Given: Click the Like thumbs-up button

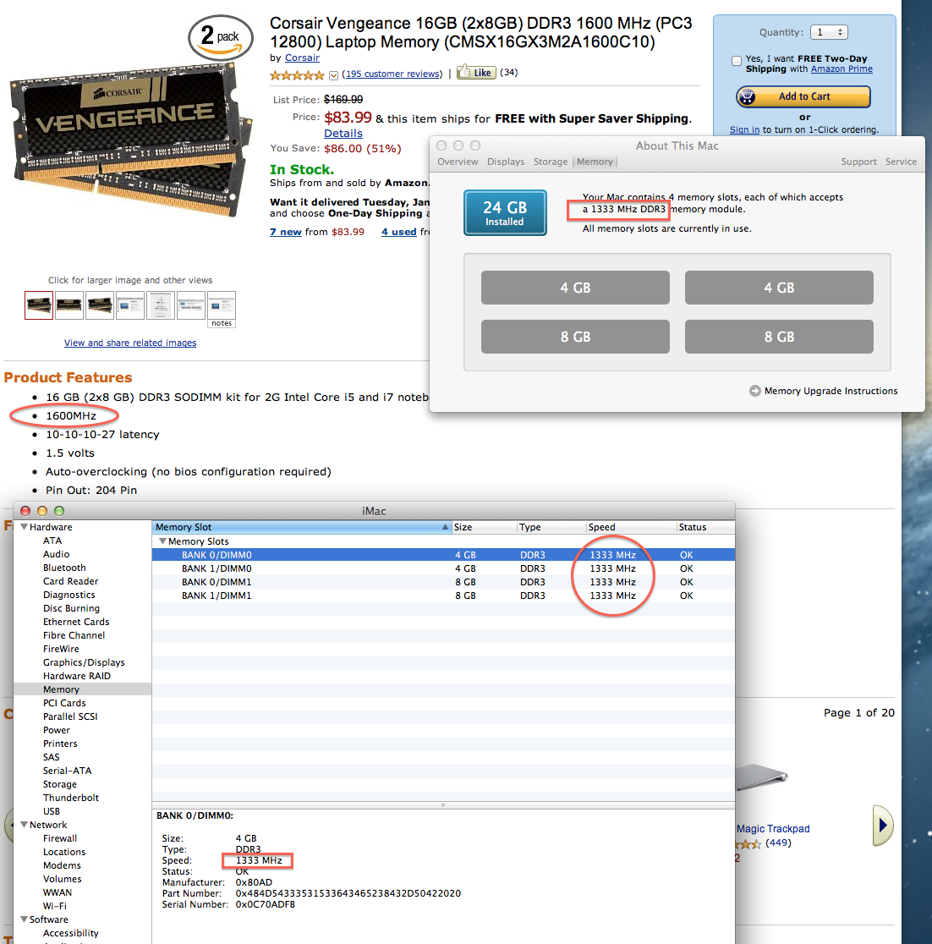Looking at the screenshot, I should point(476,73).
